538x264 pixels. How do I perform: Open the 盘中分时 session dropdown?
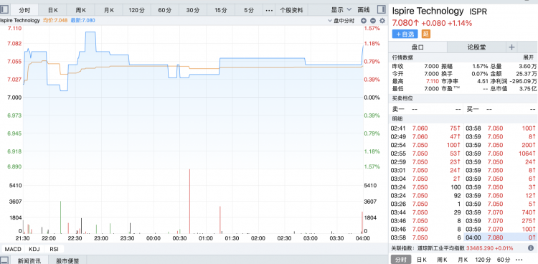341,21
